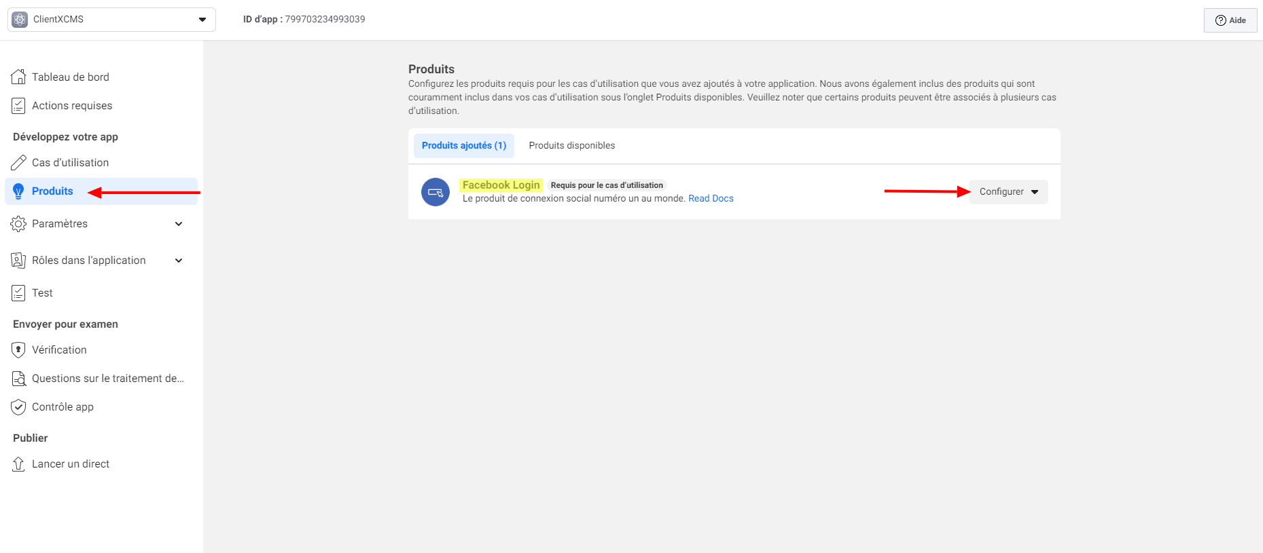Click the Facebook Login product icon
Screen dimensions: 1263x553
pos(435,192)
